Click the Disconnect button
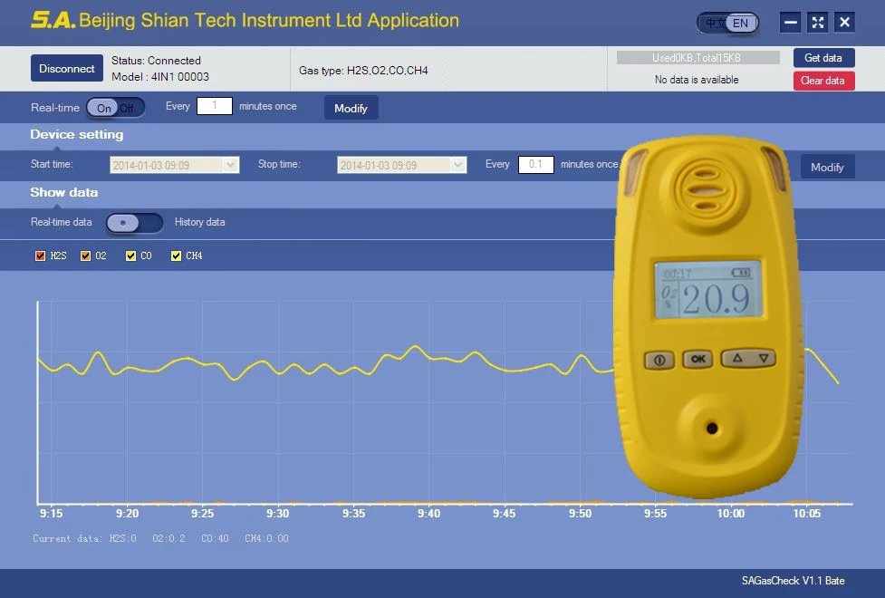 coord(66,68)
